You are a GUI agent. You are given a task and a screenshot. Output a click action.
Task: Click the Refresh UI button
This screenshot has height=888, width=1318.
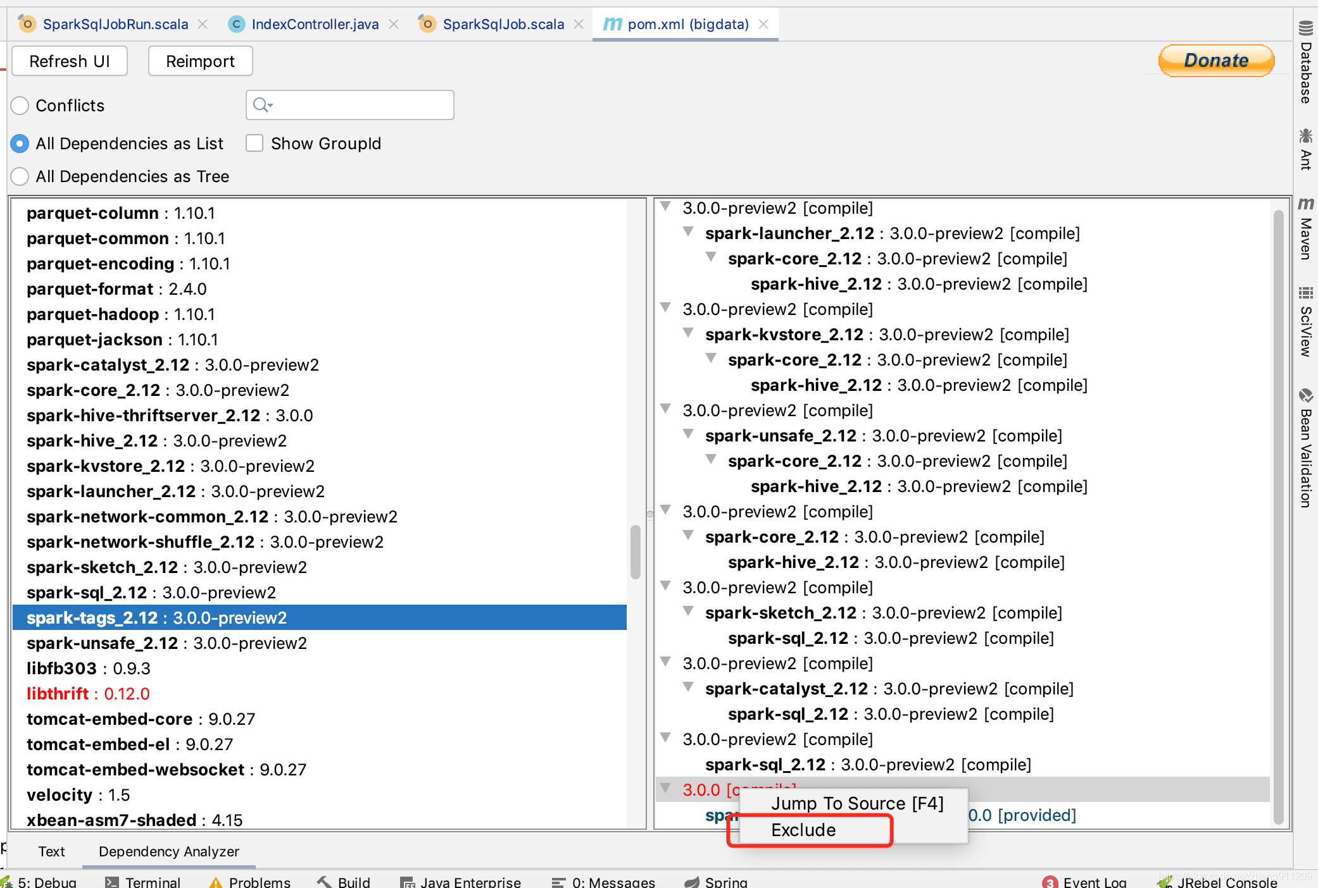click(x=70, y=61)
